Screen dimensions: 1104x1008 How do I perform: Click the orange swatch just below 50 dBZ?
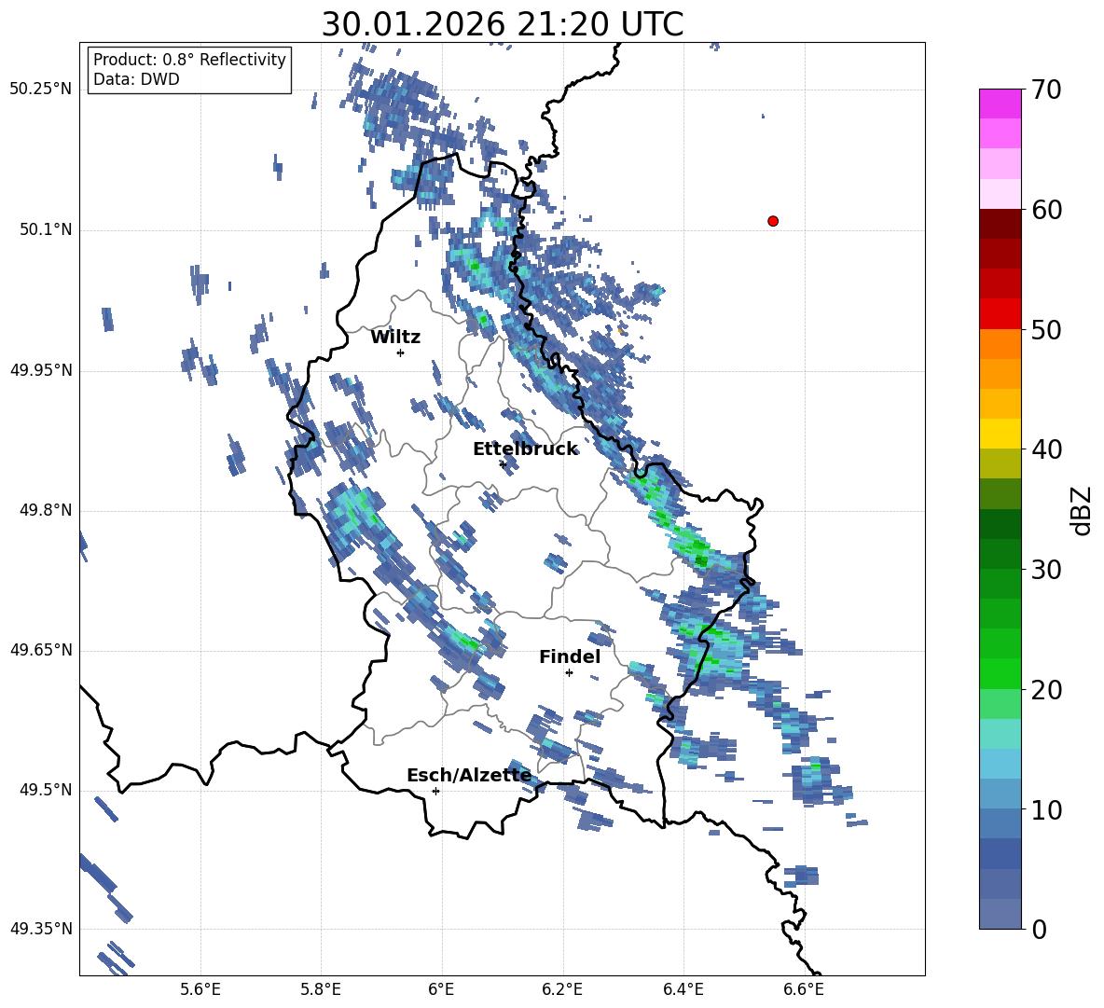click(1000, 344)
